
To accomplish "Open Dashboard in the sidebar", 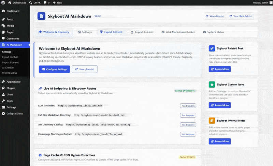I will click(x=15, y=11).
